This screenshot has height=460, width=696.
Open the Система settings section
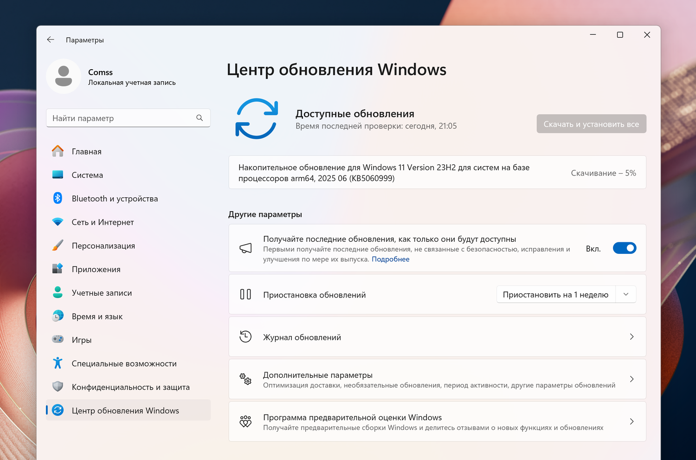[x=128, y=175]
